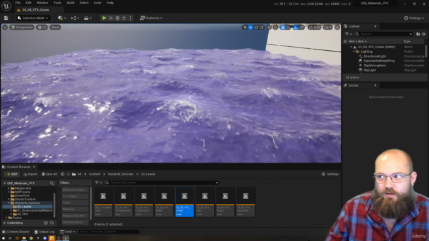Play the level with the green Play button
This screenshot has height=241, width=429.
coord(105,18)
